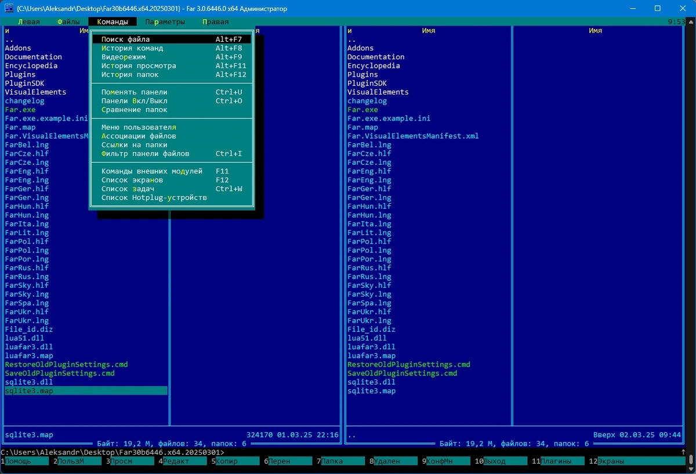Run Сравнение папок command

pos(172,110)
